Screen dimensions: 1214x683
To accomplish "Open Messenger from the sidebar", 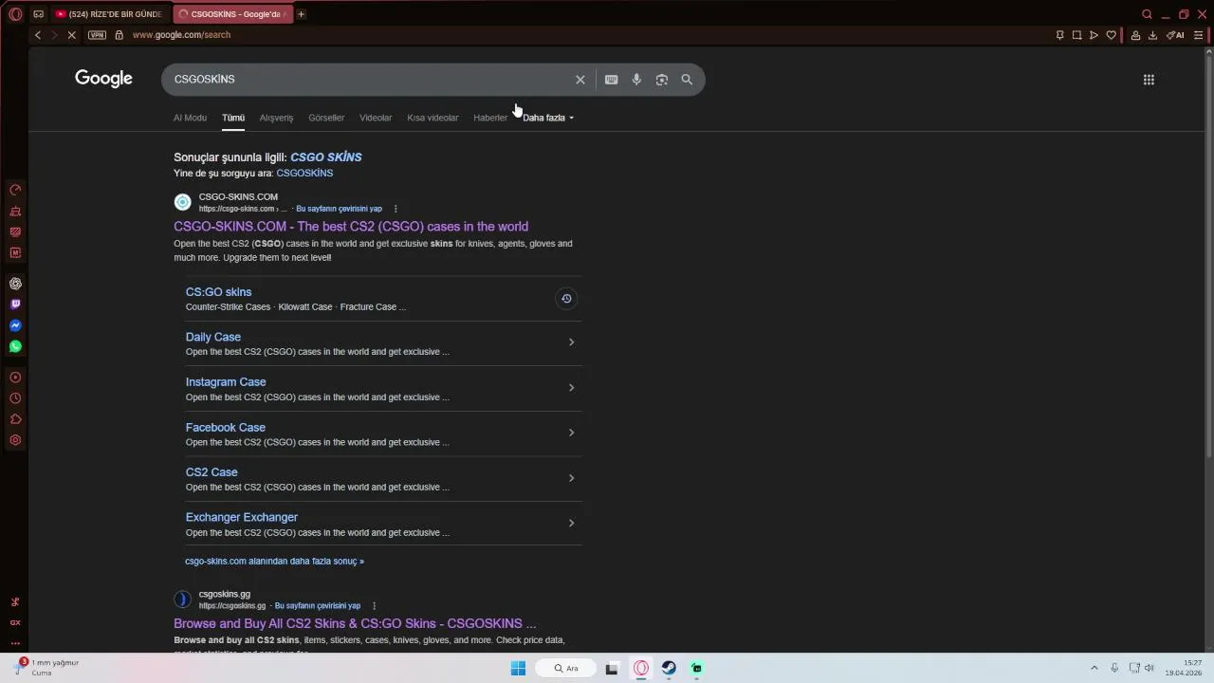I will 15,325.
